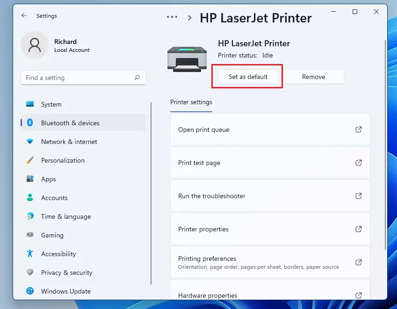Click the Local Account label
Screen dimensions: 397x309
(x=72, y=50)
